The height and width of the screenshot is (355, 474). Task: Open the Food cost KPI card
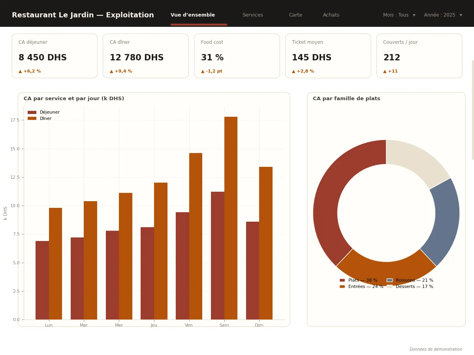tap(237, 56)
